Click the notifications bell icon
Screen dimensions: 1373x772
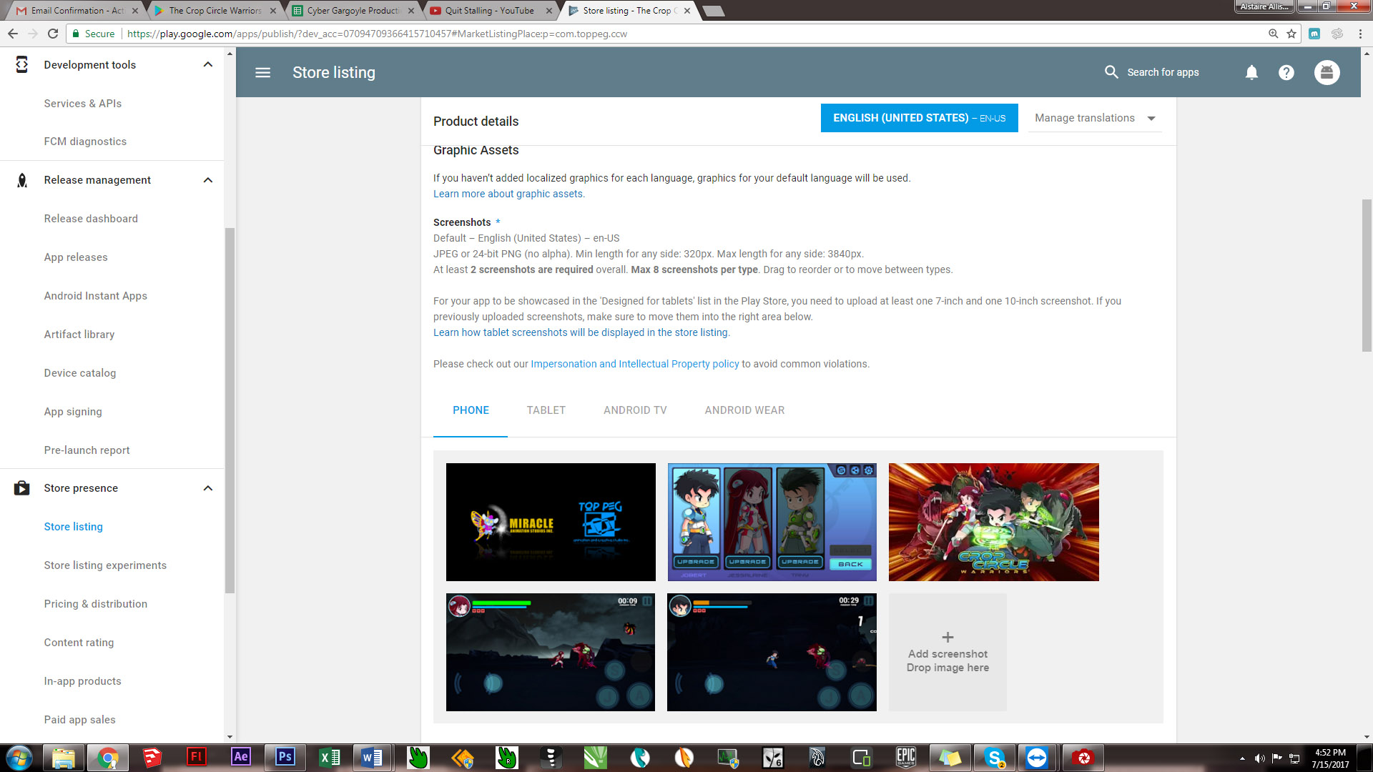coord(1251,72)
